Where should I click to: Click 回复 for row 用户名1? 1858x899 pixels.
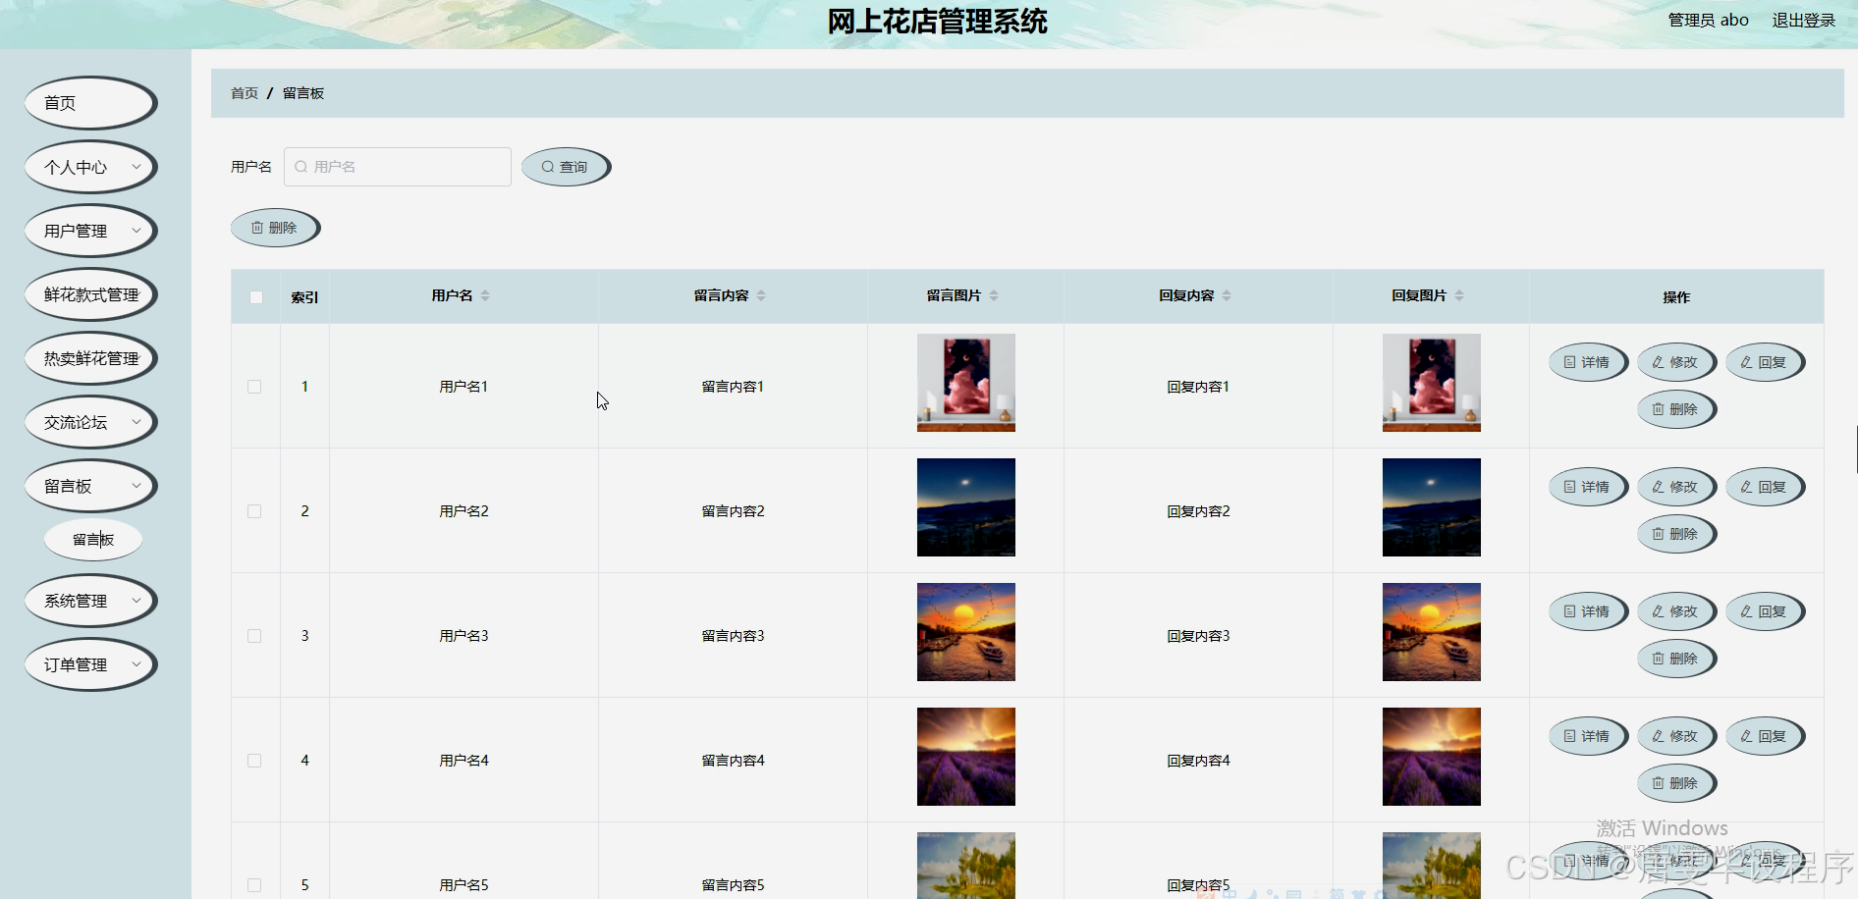(x=1765, y=362)
